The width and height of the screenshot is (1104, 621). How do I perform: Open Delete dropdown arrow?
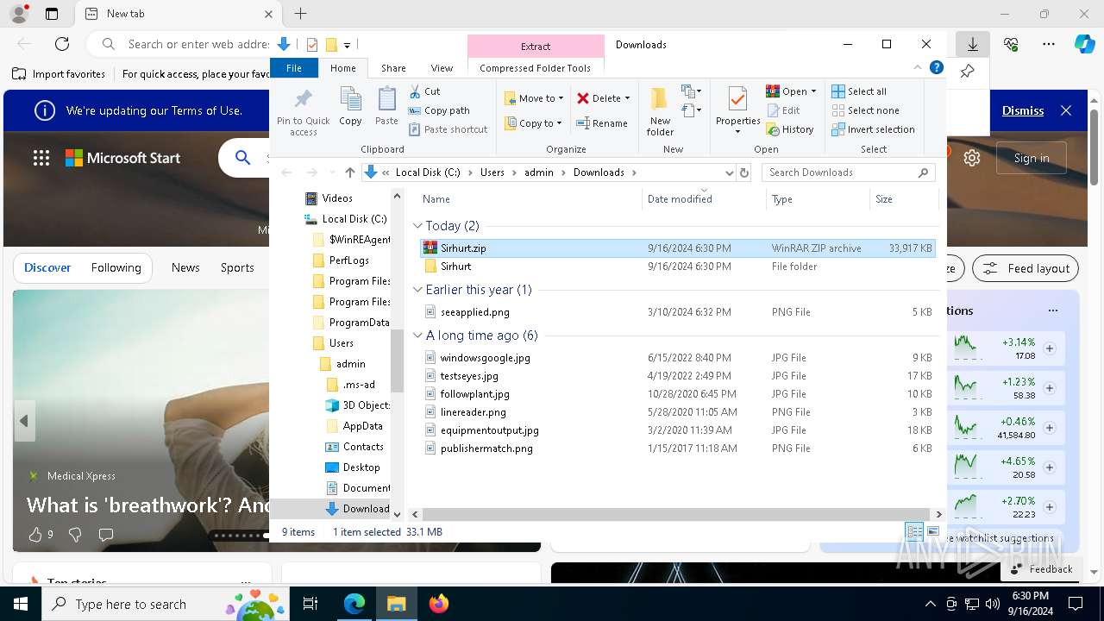(x=627, y=98)
